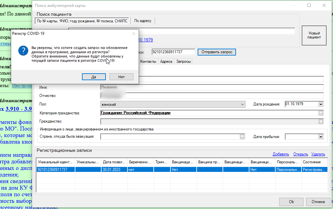The width and height of the screenshot is (333, 209).
Task: Select the Персональн... cell in the row
Action: pos(288,170)
